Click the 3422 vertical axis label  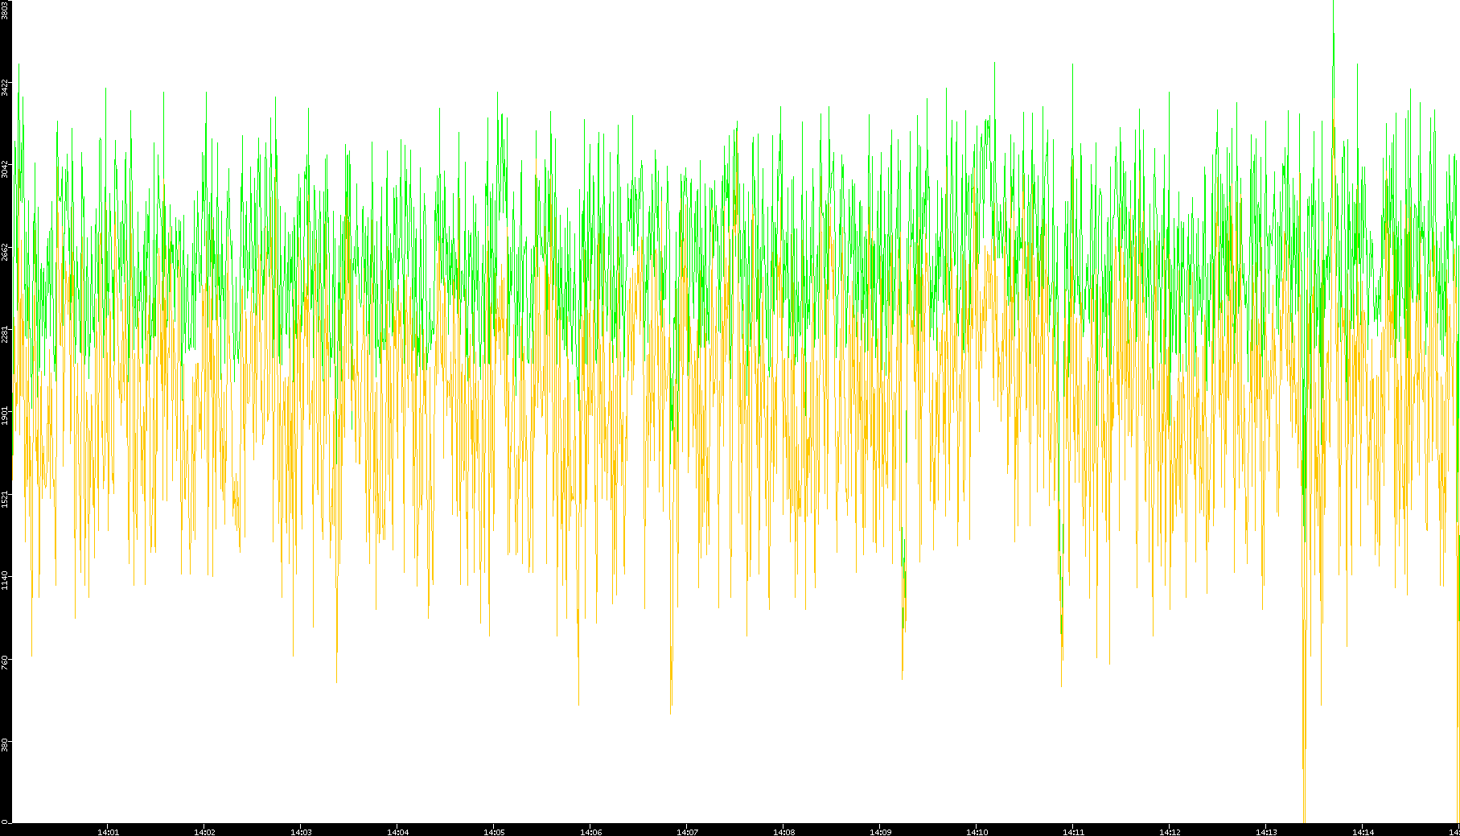click(5, 87)
